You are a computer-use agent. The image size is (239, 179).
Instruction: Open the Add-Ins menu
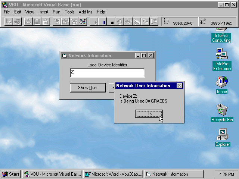(x=85, y=12)
